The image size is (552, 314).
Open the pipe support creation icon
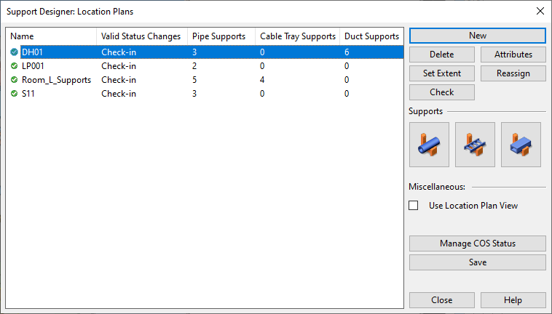[x=429, y=145]
